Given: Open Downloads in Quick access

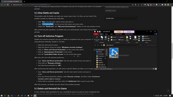Looking at the screenshot, I should [x=101, y=54].
